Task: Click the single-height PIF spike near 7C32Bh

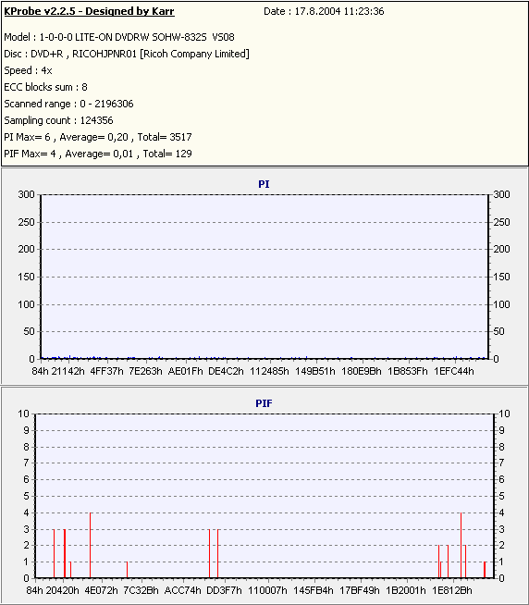Action: [127, 570]
